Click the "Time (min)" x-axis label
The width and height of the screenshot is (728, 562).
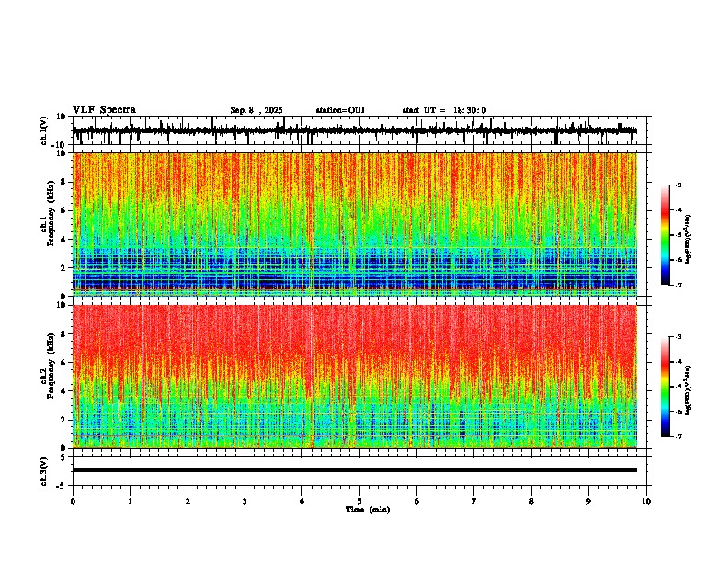(368, 510)
